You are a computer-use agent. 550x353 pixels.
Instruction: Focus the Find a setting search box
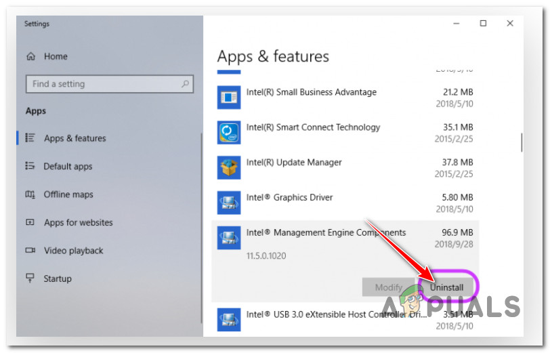110,84
